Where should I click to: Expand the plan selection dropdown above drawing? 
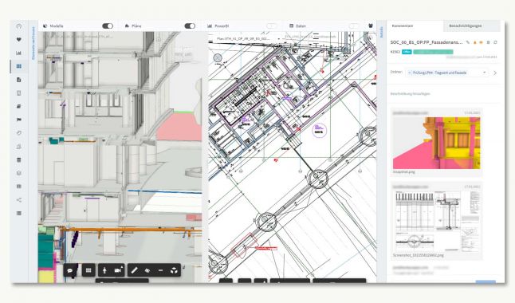(248, 38)
